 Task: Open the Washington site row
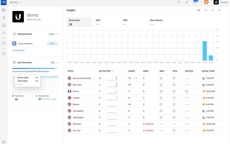[145, 118]
